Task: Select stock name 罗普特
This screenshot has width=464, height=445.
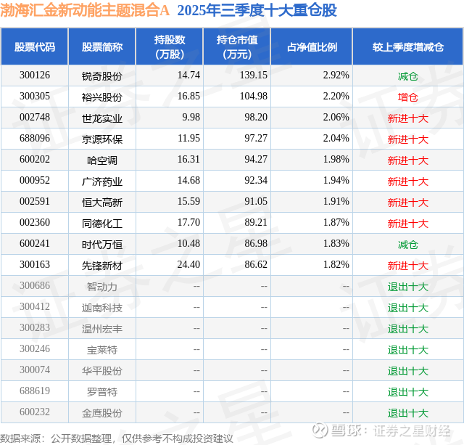Action: [102, 392]
